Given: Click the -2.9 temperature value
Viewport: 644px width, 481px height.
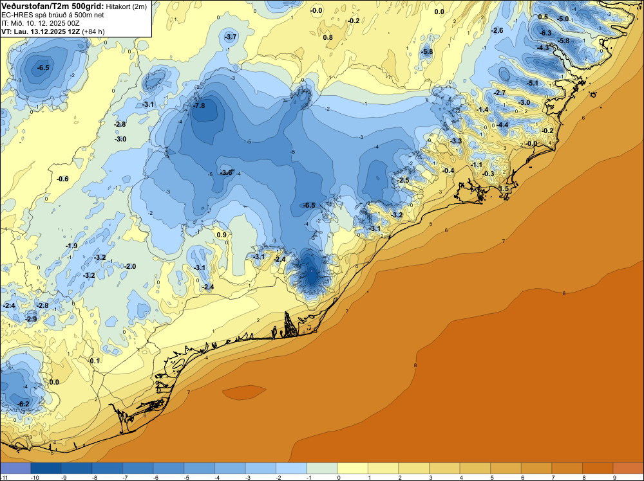Looking at the screenshot, I should 31,318.
